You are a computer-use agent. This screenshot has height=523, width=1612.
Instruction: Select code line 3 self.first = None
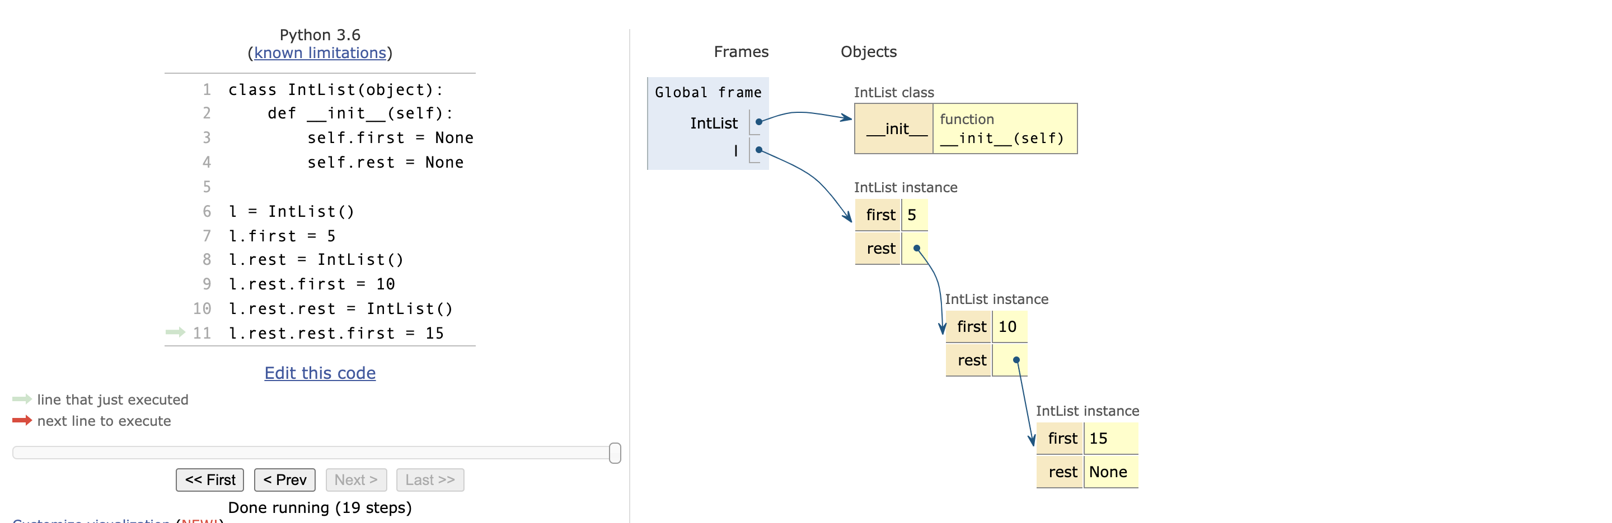[390, 138]
